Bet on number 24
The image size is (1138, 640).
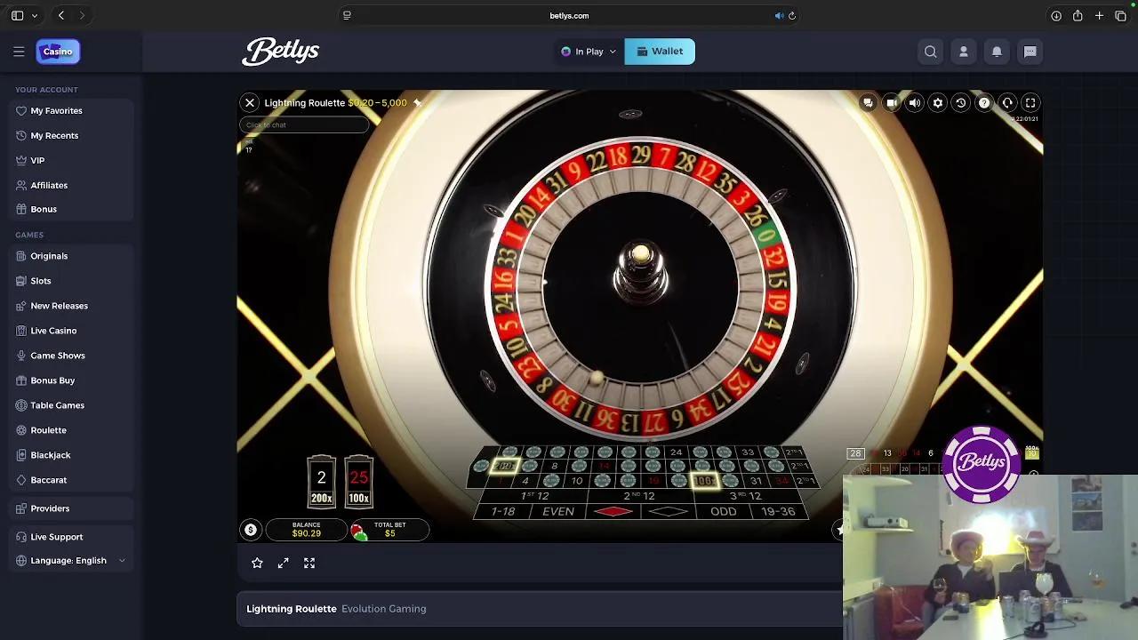pos(677,452)
